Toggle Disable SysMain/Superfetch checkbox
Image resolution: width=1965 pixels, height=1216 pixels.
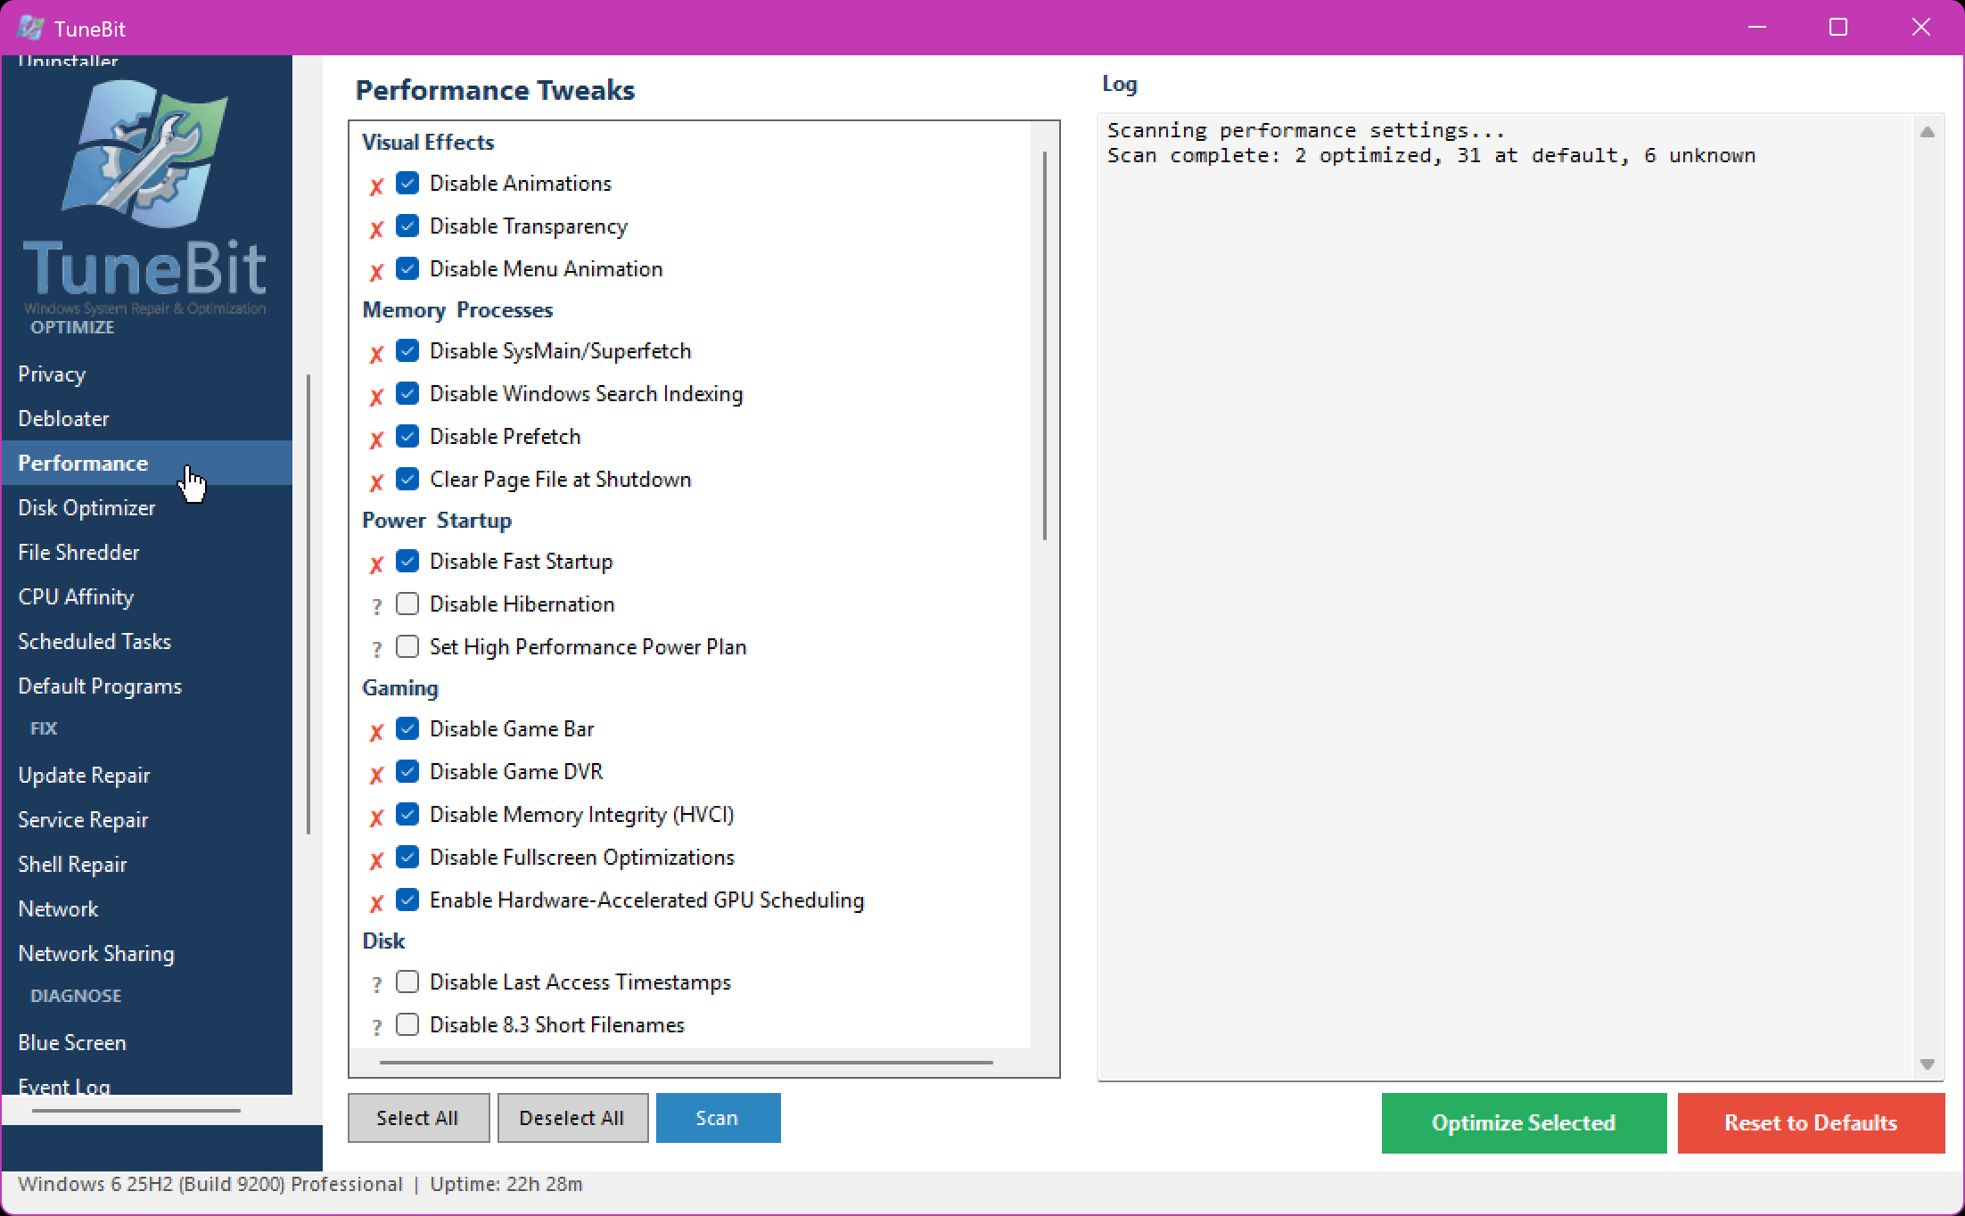[x=407, y=350]
